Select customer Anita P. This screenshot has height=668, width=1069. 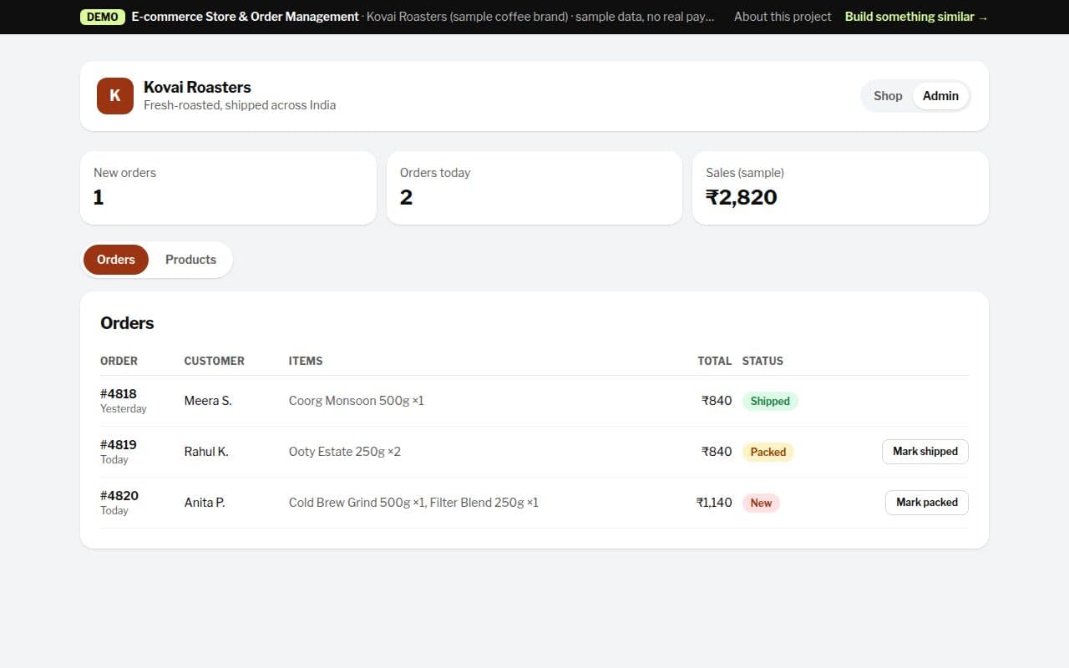[205, 503]
